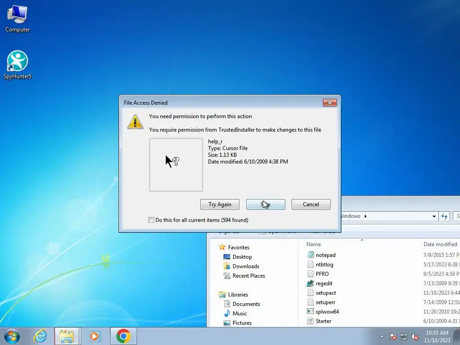The height and width of the screenshot is (345, 460).
Task: Select the notepad file in Explorer
Action: coord(326,255)
